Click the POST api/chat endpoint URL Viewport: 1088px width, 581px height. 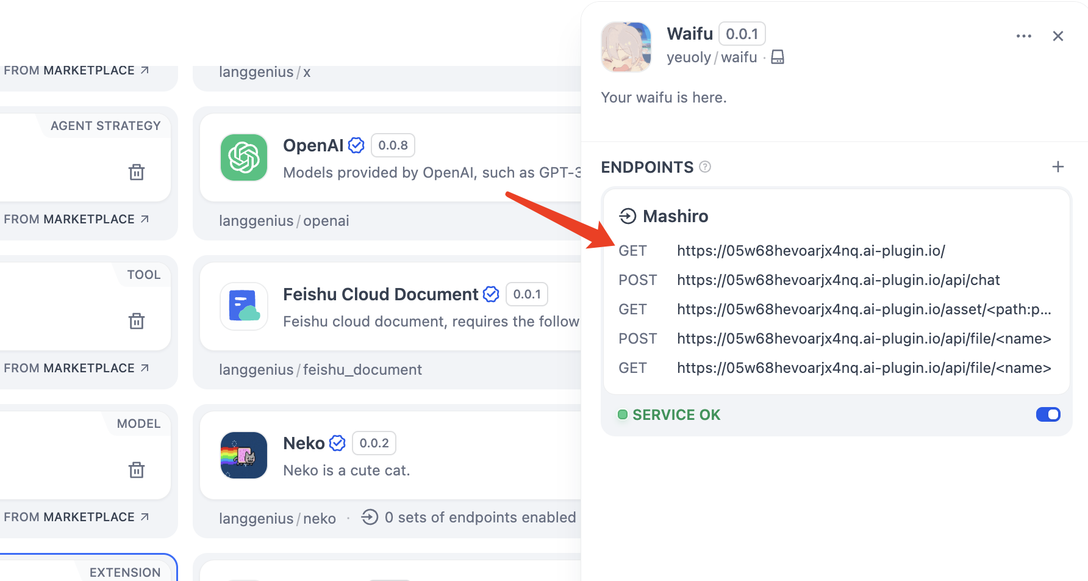click(838, 280)
